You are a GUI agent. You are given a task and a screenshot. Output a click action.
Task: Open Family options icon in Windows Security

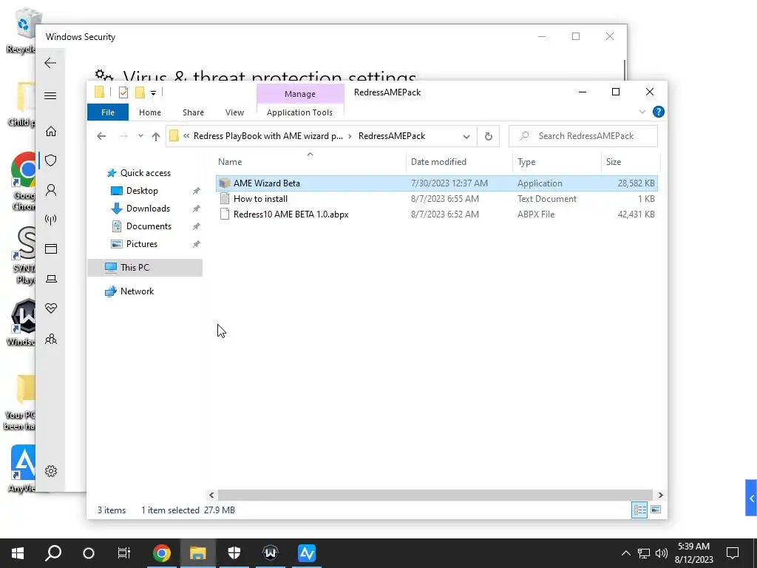51,339
